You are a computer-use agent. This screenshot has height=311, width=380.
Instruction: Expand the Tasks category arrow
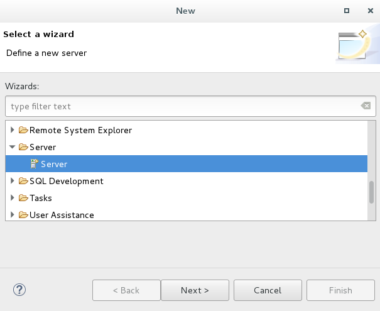pyautogui.click(x=13, y=198)
